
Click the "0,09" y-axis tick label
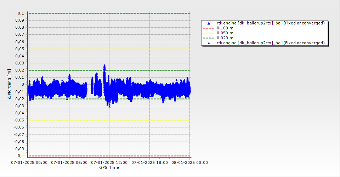tap(20, 21)
